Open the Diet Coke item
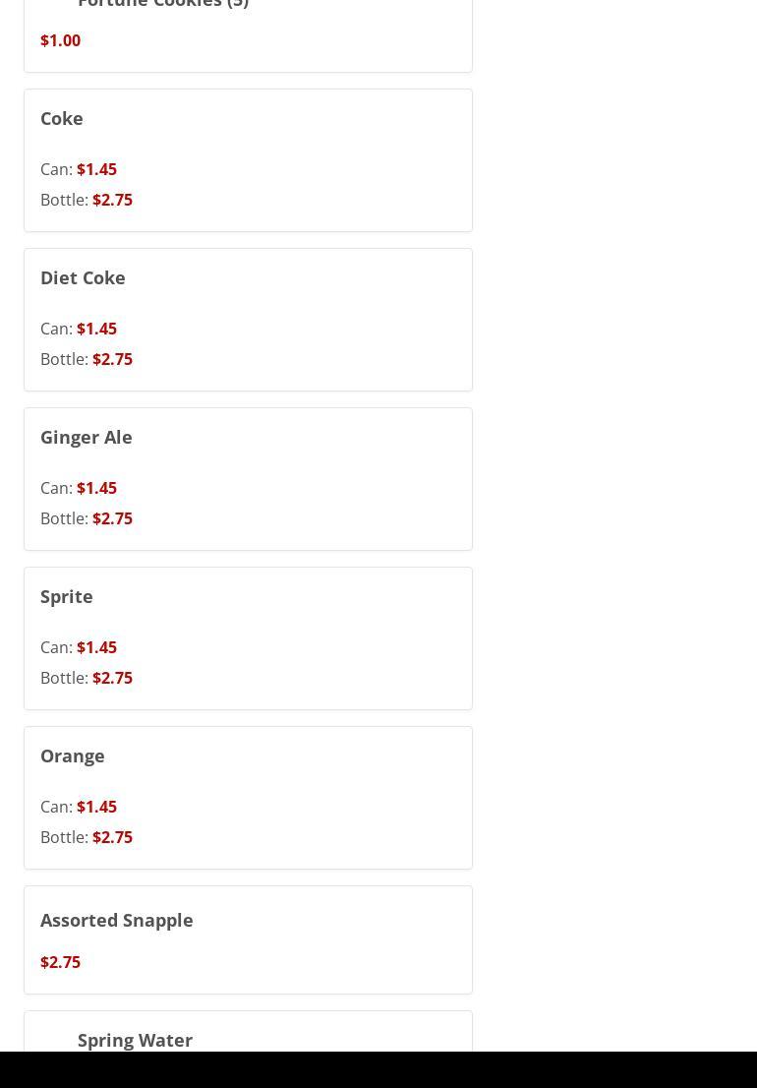The image size is (757, 1088). pyautogui.click(x=83, y=277)
